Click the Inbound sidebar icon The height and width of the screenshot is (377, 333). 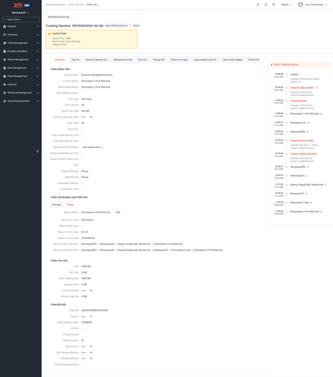[x=5, y=26]
